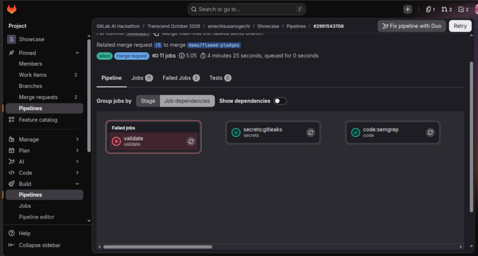The height and width of the screenshot is (256, 478).
Task: Click the Collapse sidebar arrow icon
Action: click(x=11, y=245)
